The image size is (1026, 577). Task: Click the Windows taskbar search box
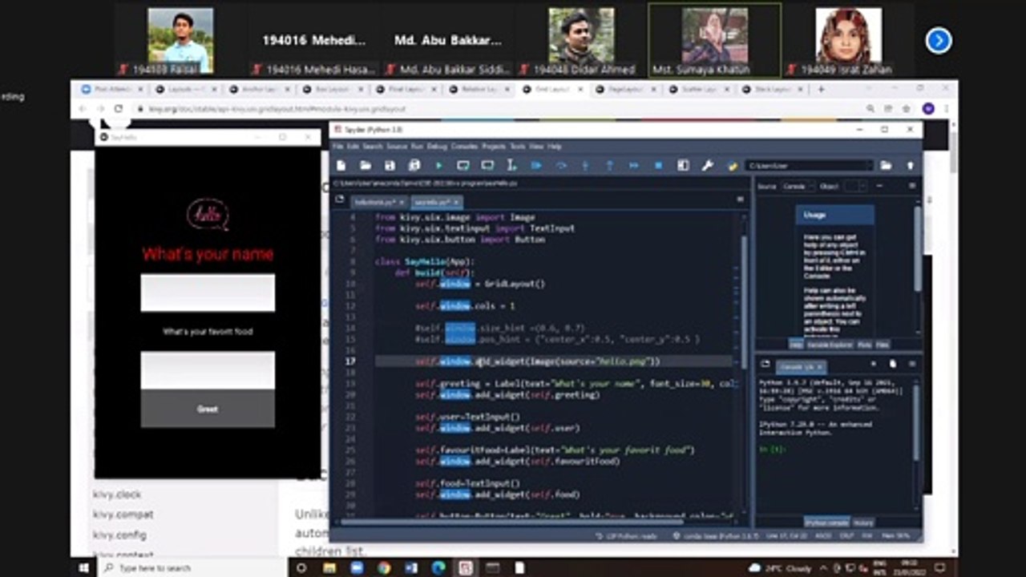(192, 567)
